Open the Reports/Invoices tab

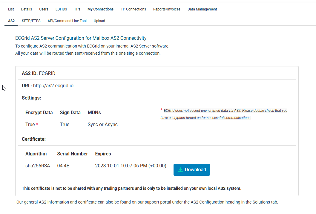(167, 9)
